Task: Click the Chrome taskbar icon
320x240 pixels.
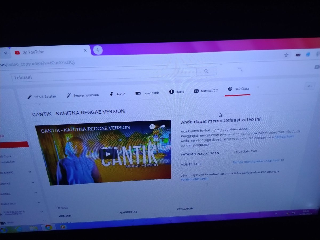Action: [x=48, y=227]
